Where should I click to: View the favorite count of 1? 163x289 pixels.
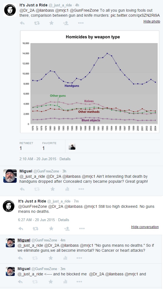point(43,148)
